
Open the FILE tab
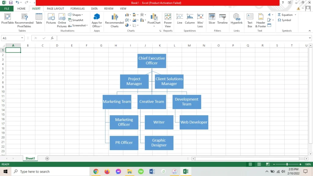pos(7,9)
